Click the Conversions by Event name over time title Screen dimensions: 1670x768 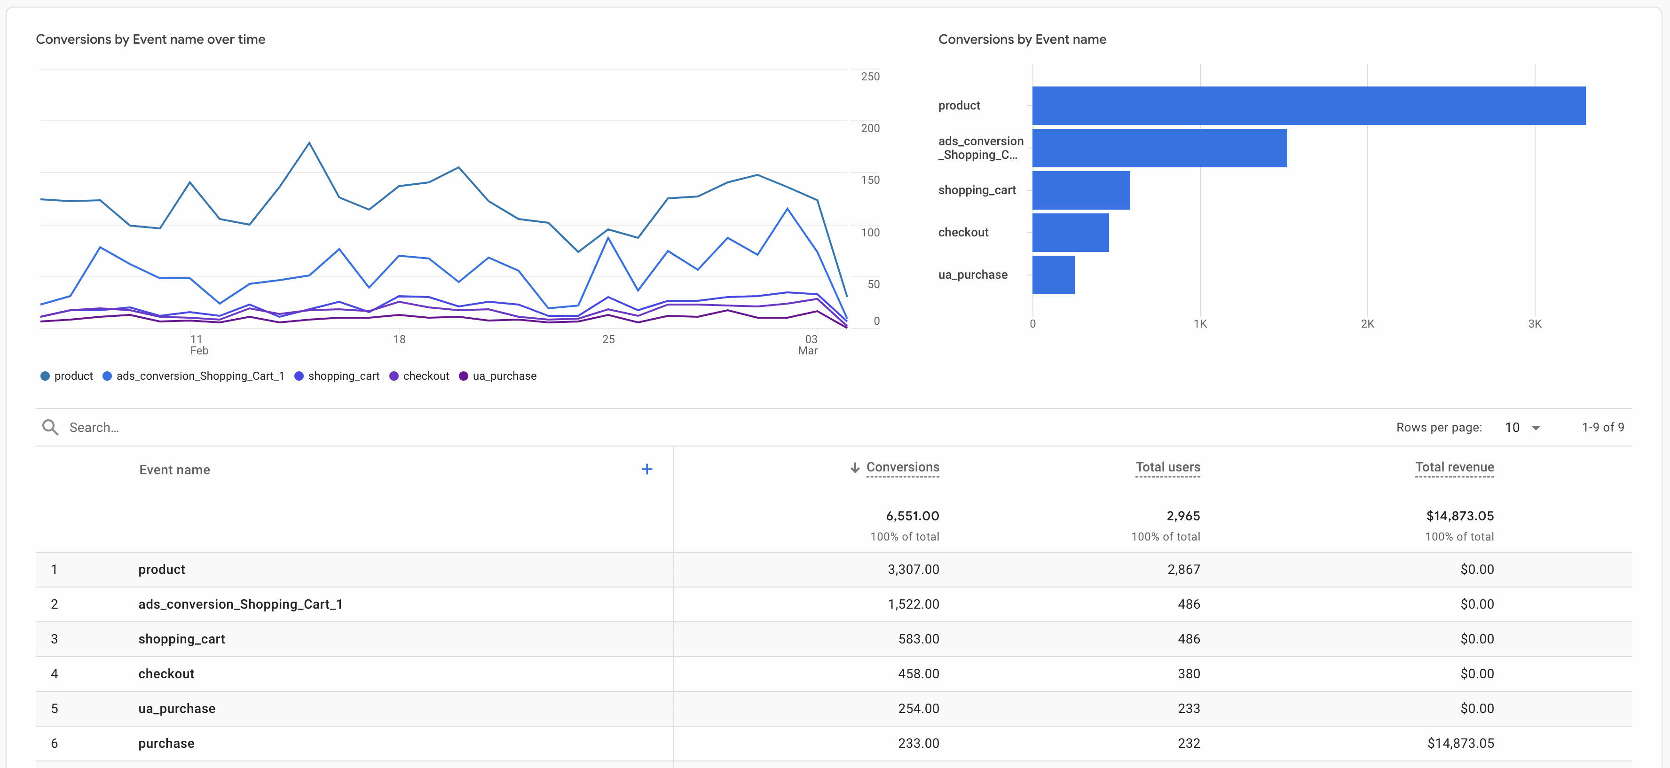click(150, 39)
